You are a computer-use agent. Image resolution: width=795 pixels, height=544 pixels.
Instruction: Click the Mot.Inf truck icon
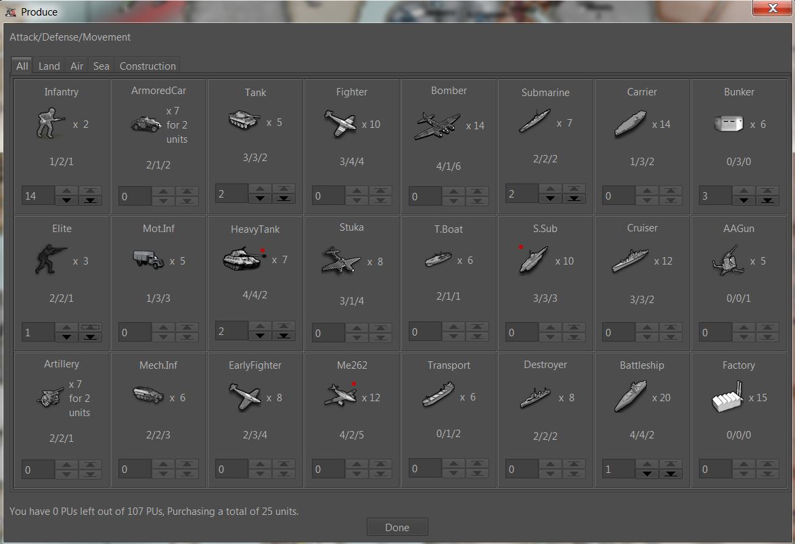click(147, 260)
